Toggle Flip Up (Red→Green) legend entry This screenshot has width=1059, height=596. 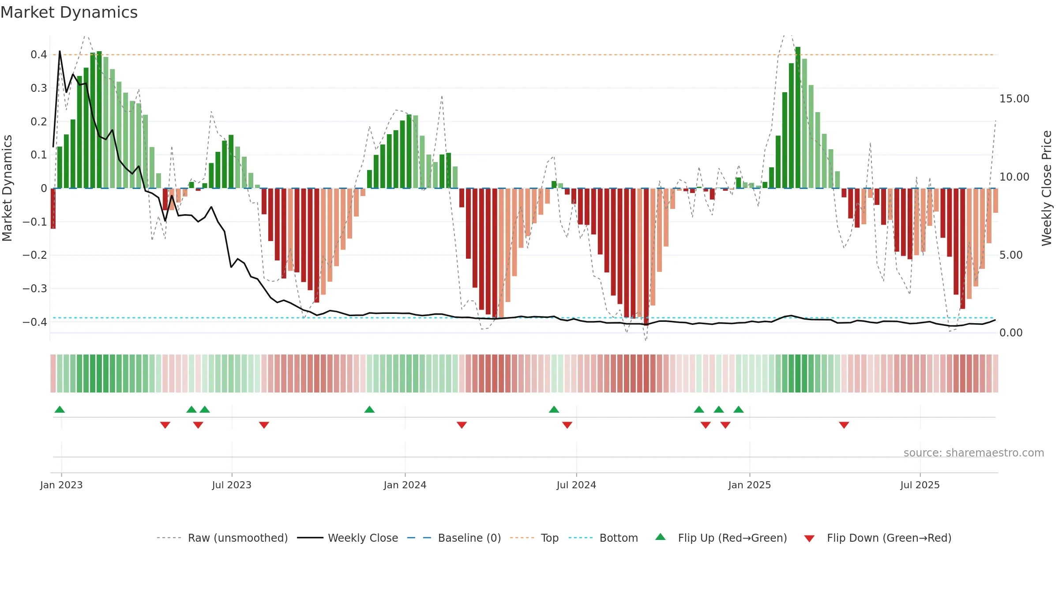click(721, 538)
